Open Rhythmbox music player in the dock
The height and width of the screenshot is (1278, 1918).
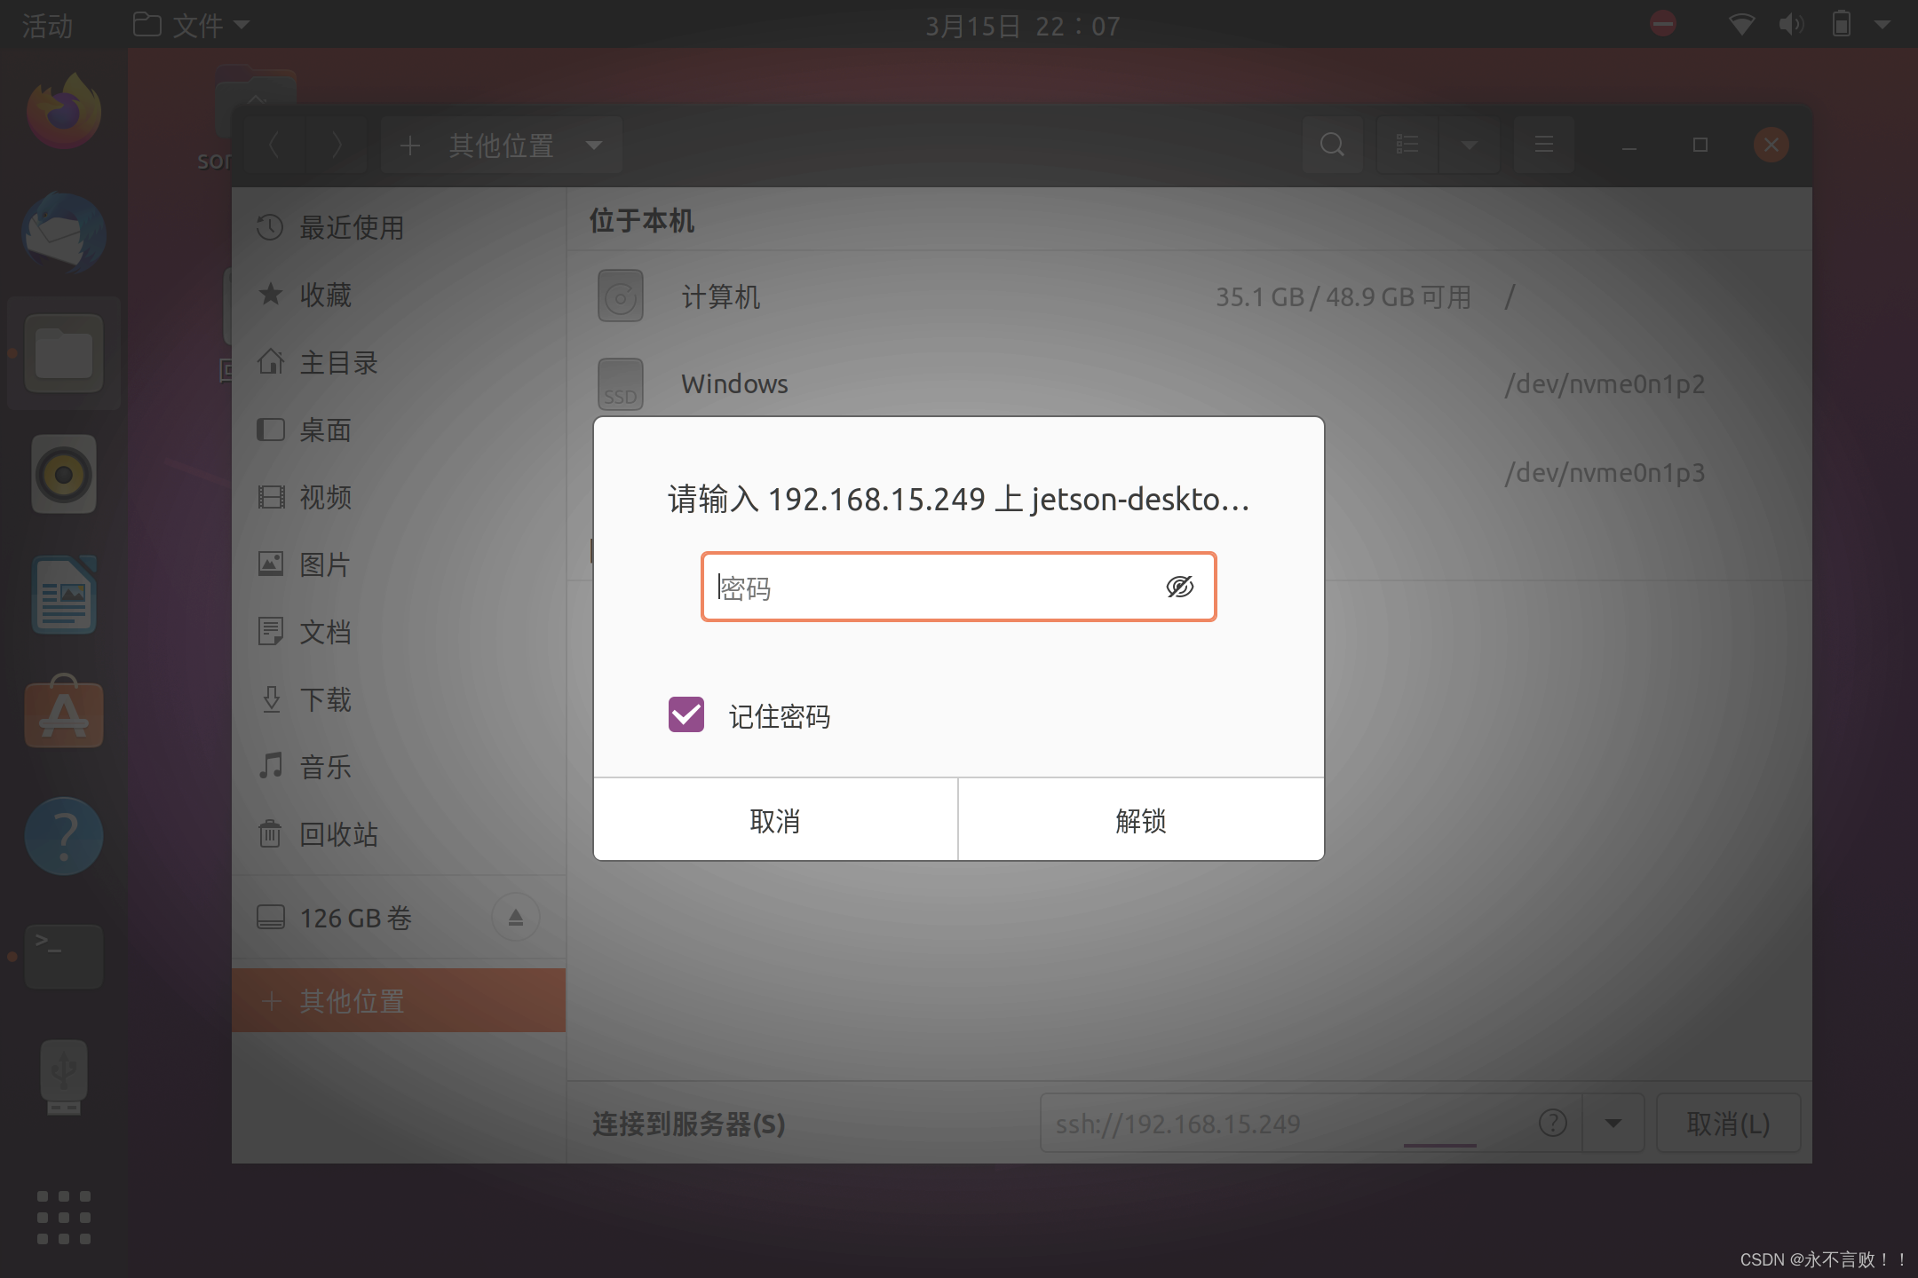pyautogui.click(x=64, y=475)
